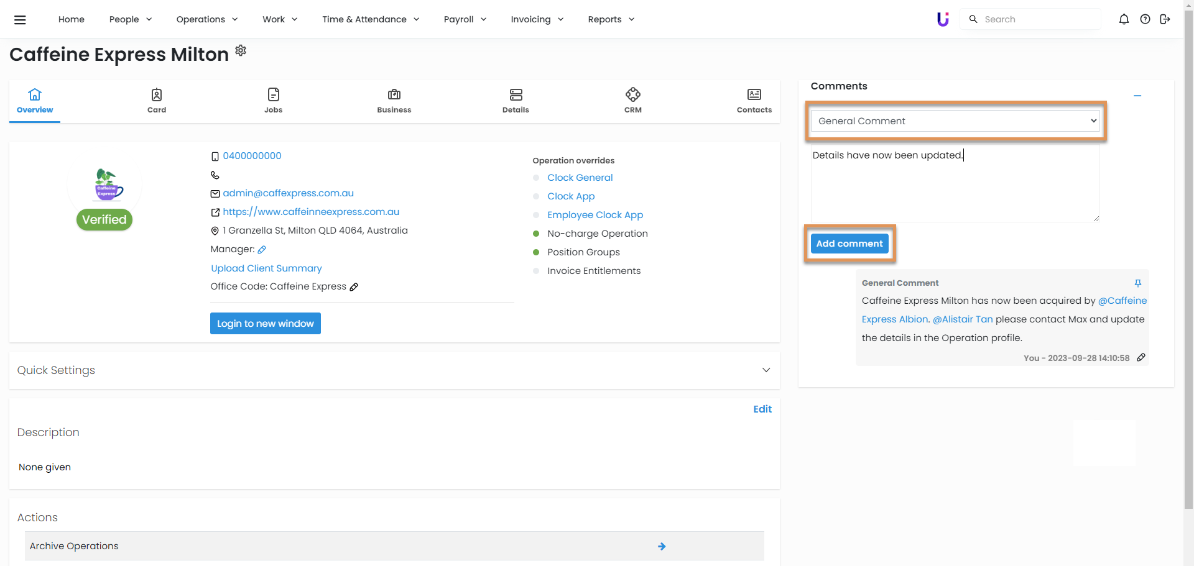
Task: Click the logout icon in top bar
Action: [x=1165, y=19]
